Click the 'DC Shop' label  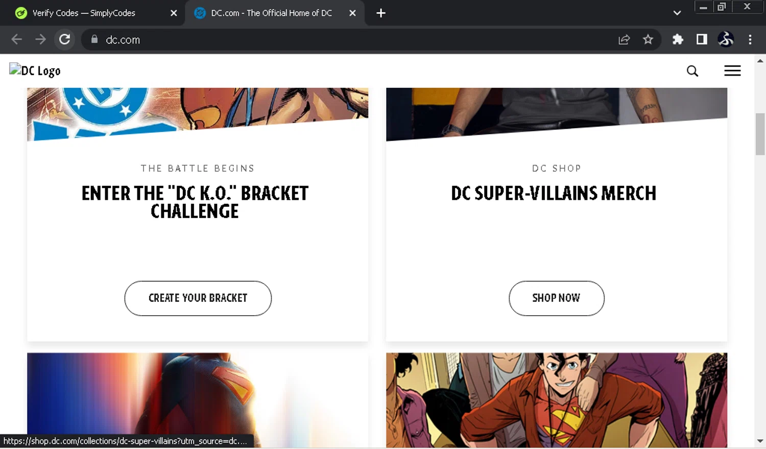(x=557, y=169)
